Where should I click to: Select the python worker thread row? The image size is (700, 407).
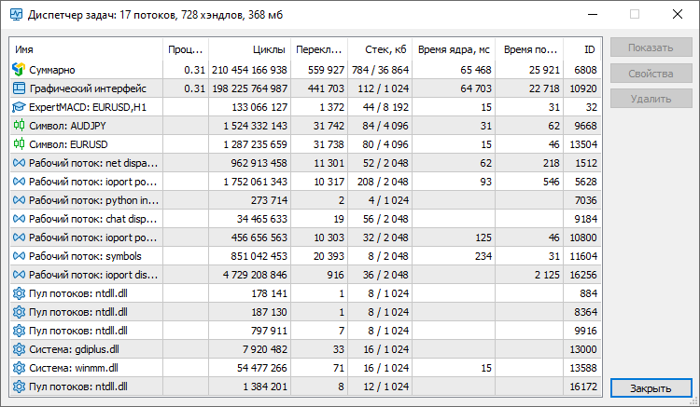click(305, 200)
